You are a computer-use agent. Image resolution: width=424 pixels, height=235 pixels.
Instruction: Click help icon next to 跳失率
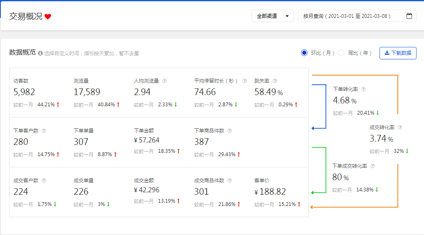(x=275, y=81)
